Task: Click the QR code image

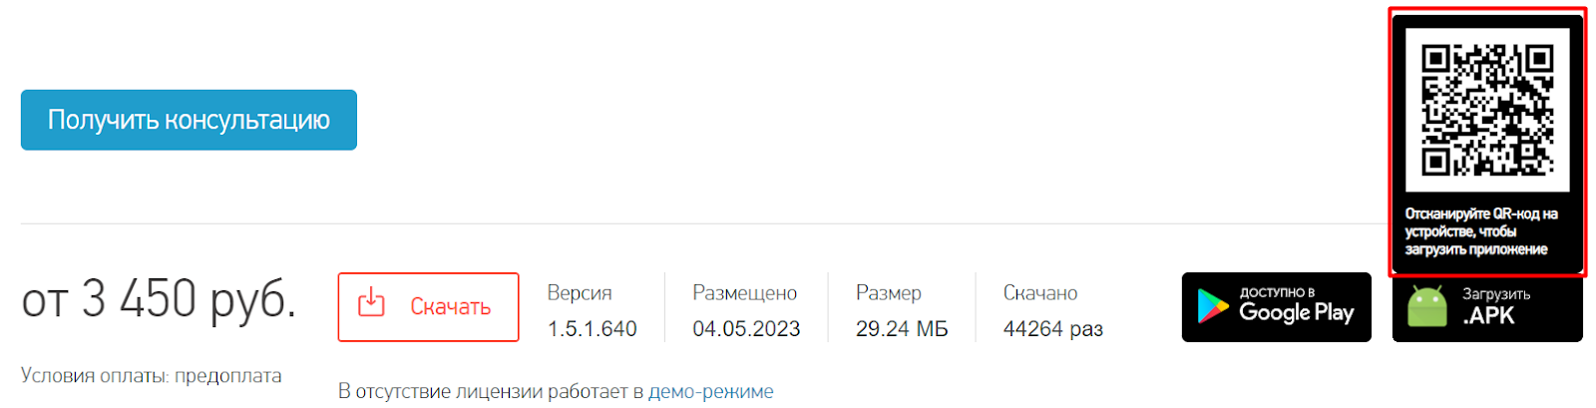Action: coord(1487,110)
